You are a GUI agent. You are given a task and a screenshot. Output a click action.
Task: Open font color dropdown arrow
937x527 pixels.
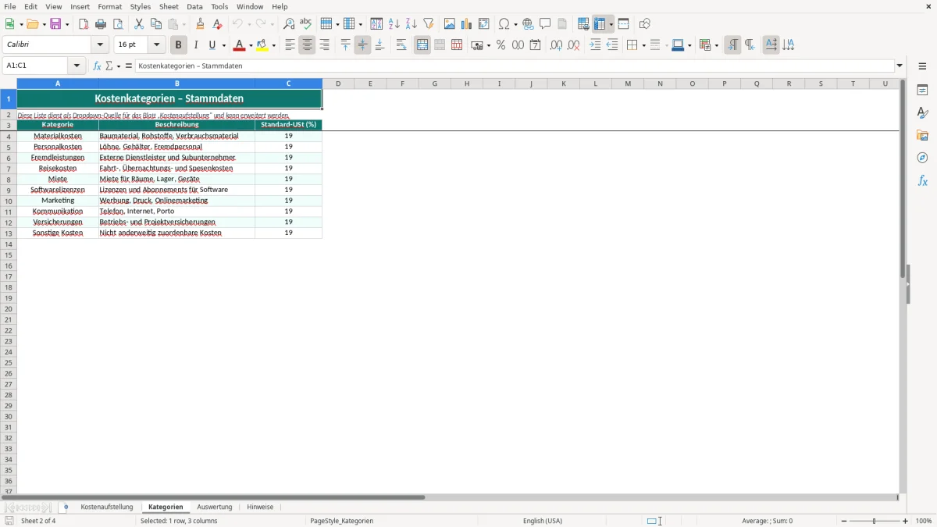point(250,45)
